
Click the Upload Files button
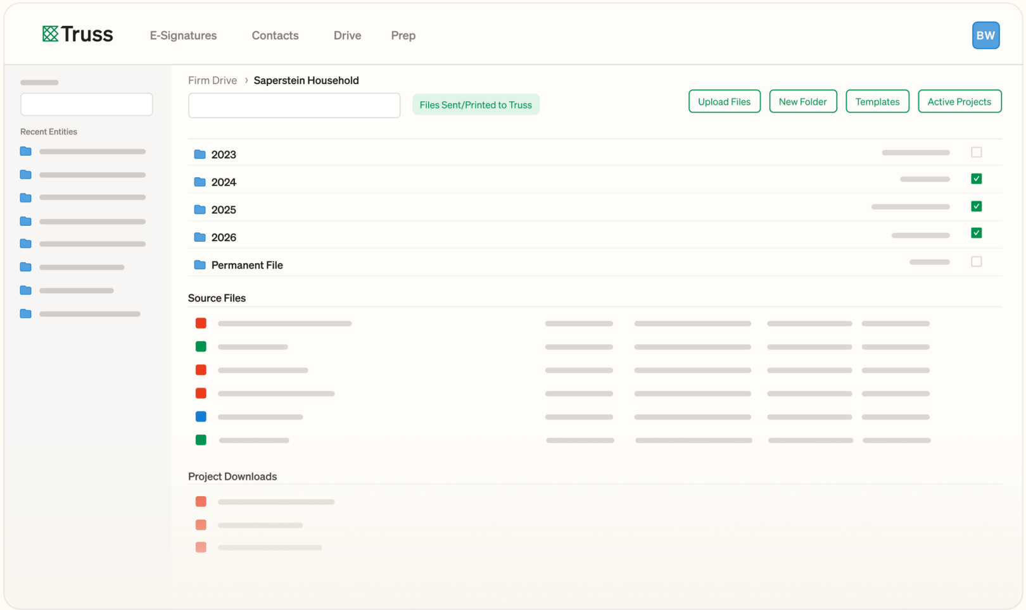[x=724, y=101]
